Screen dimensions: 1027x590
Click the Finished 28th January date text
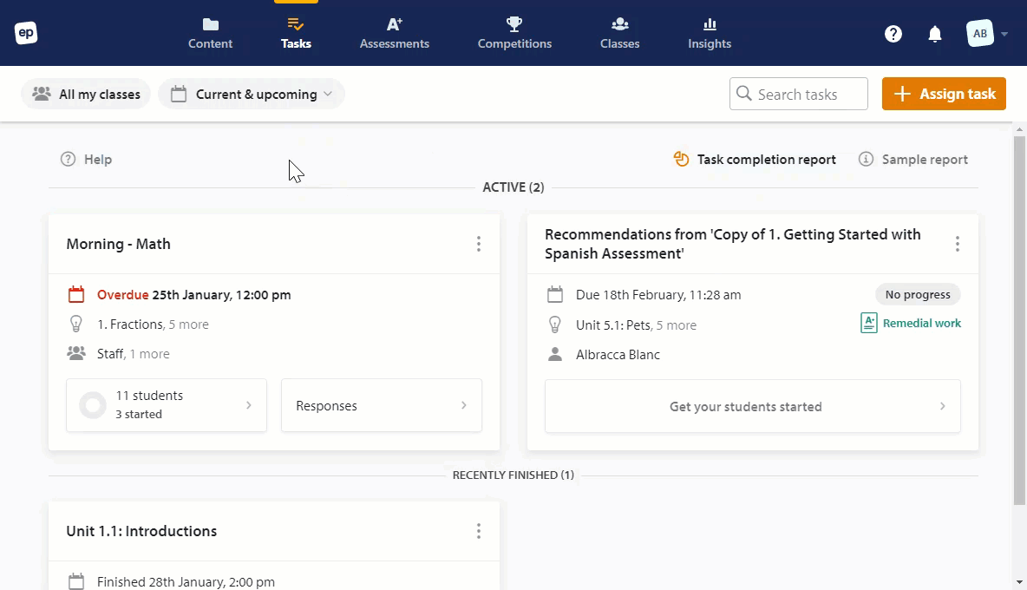coord(186,581)
